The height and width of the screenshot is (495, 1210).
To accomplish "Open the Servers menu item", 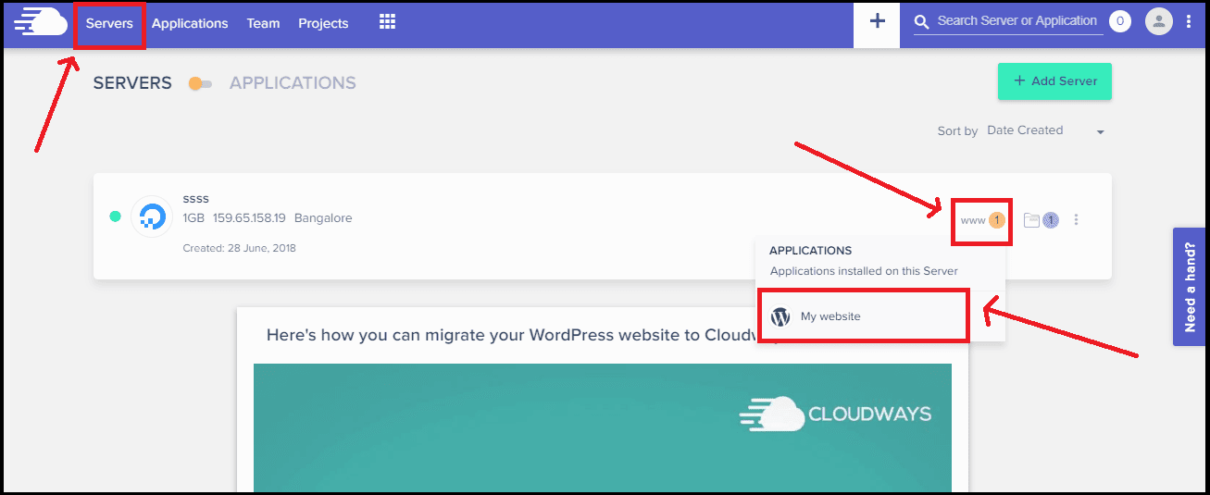I will pyautogui.click(x=109, y=23).
